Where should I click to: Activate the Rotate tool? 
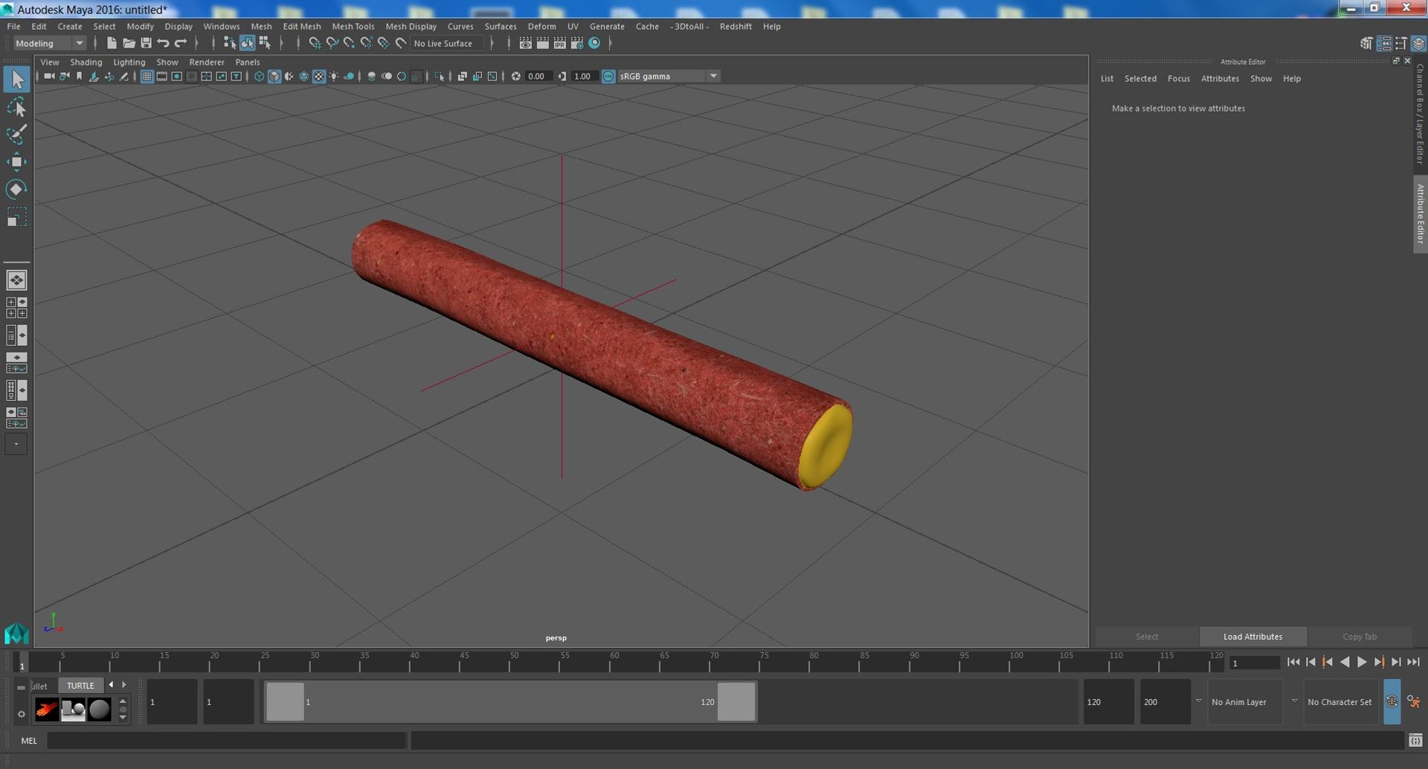pyautogui.click(x=16, y=189)
